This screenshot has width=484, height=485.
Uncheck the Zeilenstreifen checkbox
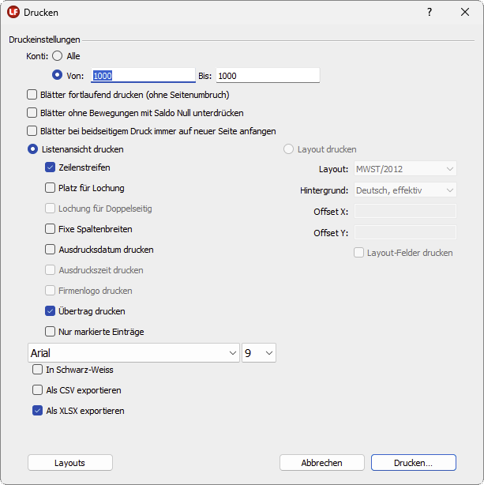pyautogui.click(x=51, y=167)
